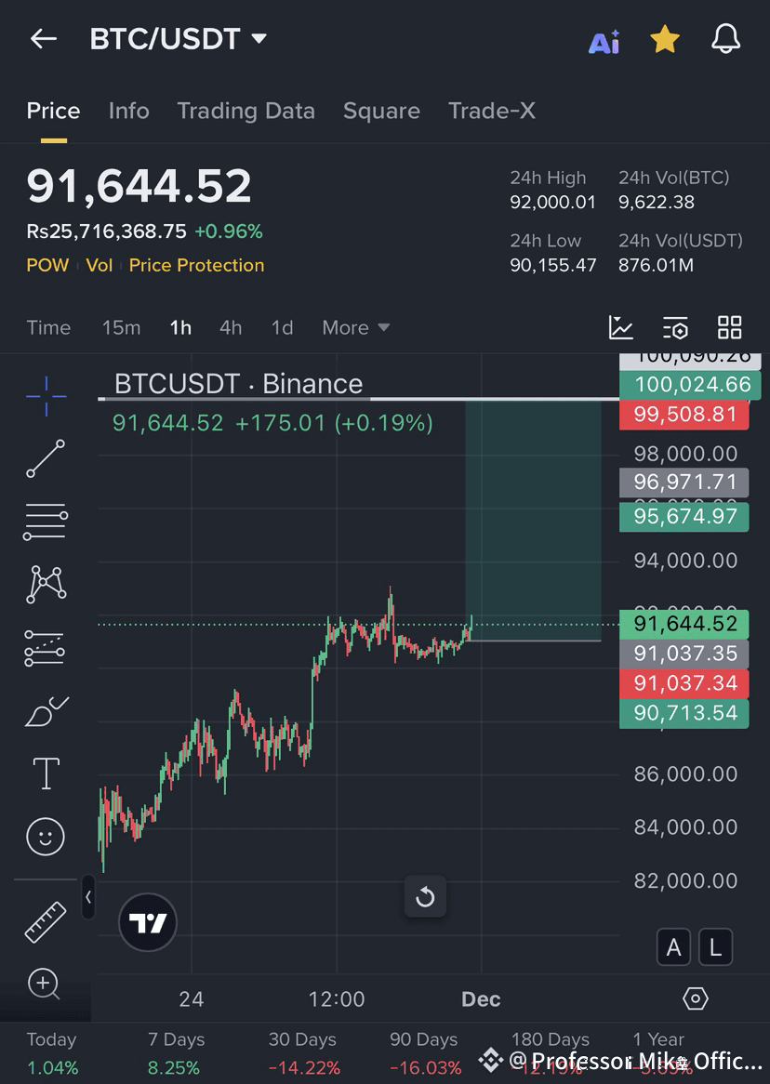770x1084 pixels.
Task: Click the large 91,644.52 headline price
Action: [x=139, y=186]
